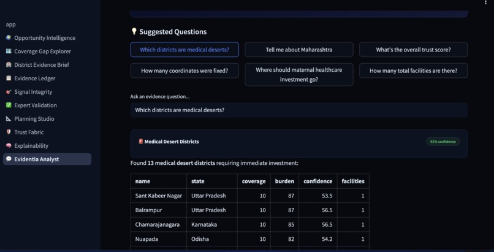Open the three-dot menu at top right

point(485,2)
